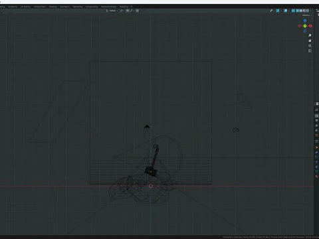This screenshot has width=319, height=239.
Task: Open the Collection properties tab
Action: click(x=317, y=141)
